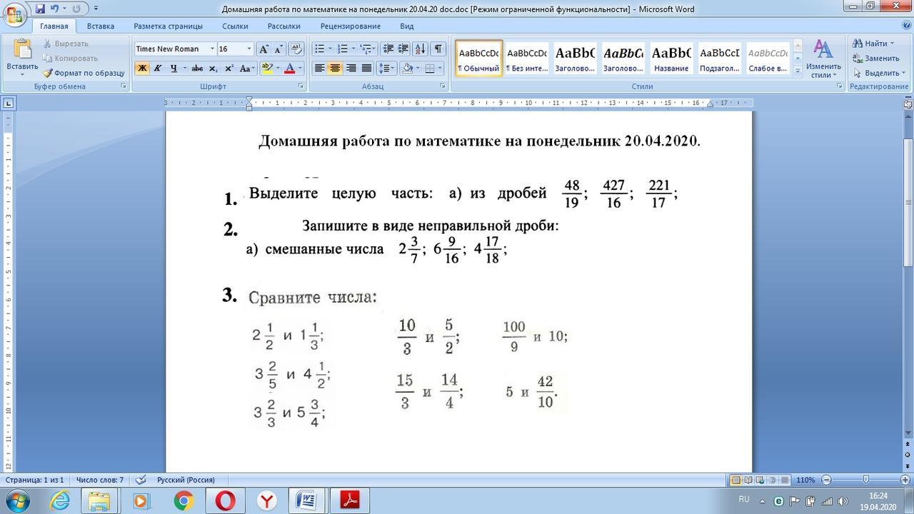Screen dimensions: 914x514
Task: Toggle bold (Ж) formatting
Action: point(142,69)
